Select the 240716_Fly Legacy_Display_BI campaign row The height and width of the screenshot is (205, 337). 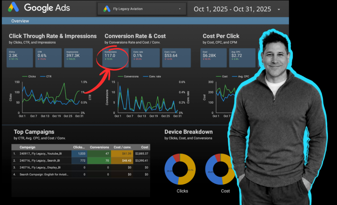[81, 167]
